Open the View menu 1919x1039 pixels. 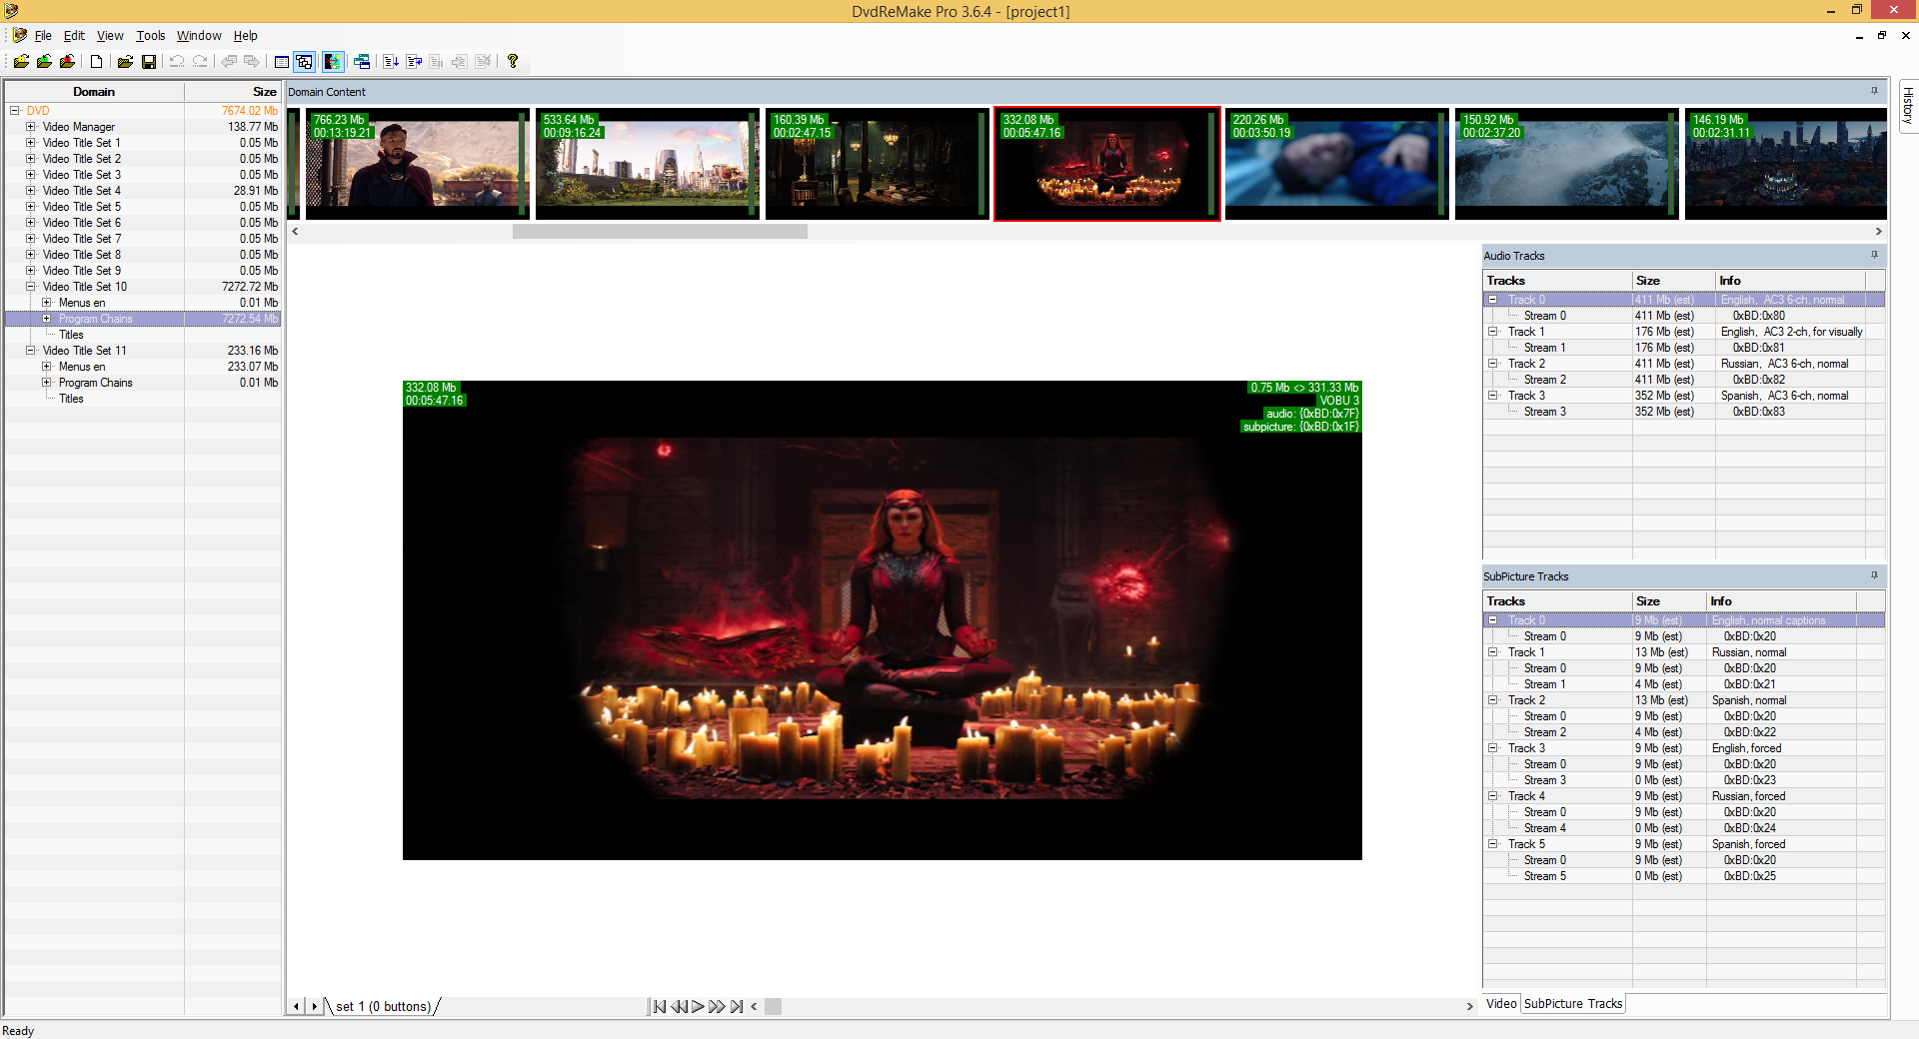point(110,36)
